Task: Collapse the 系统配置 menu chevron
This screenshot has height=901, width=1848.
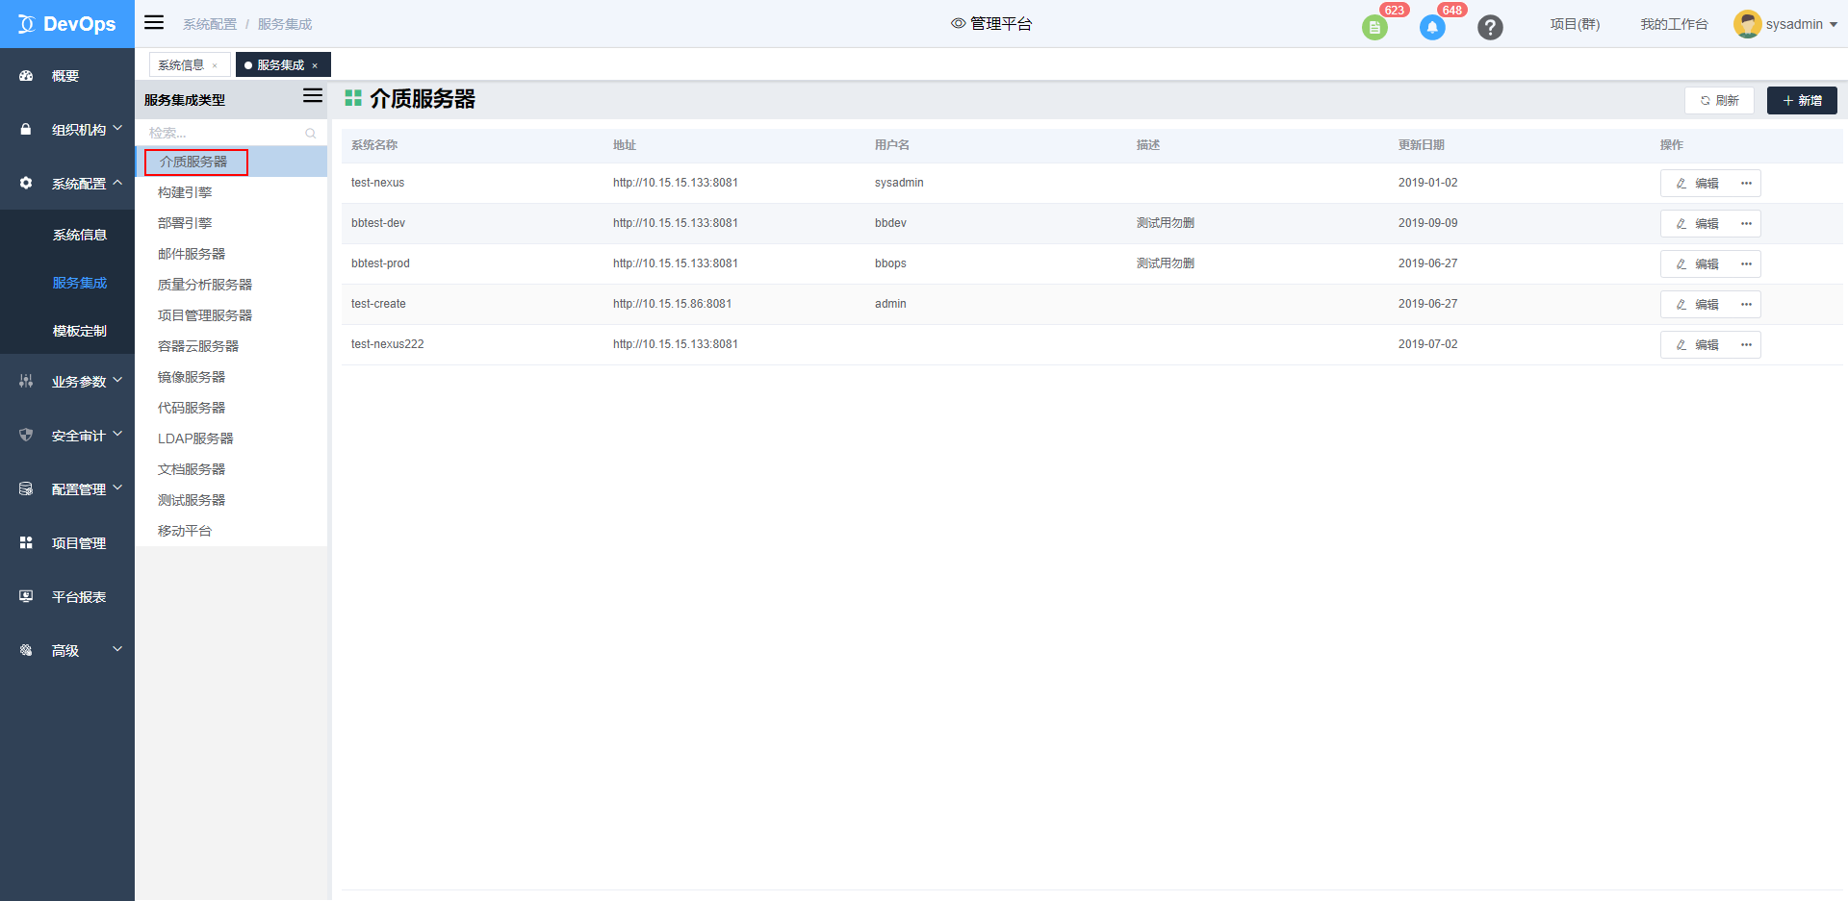Action: (x=117, y=181)
